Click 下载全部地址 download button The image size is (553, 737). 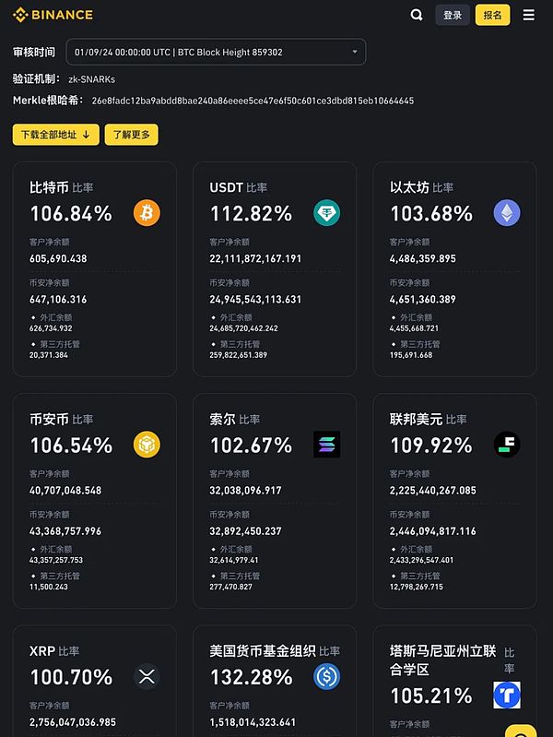click(55, 135)
